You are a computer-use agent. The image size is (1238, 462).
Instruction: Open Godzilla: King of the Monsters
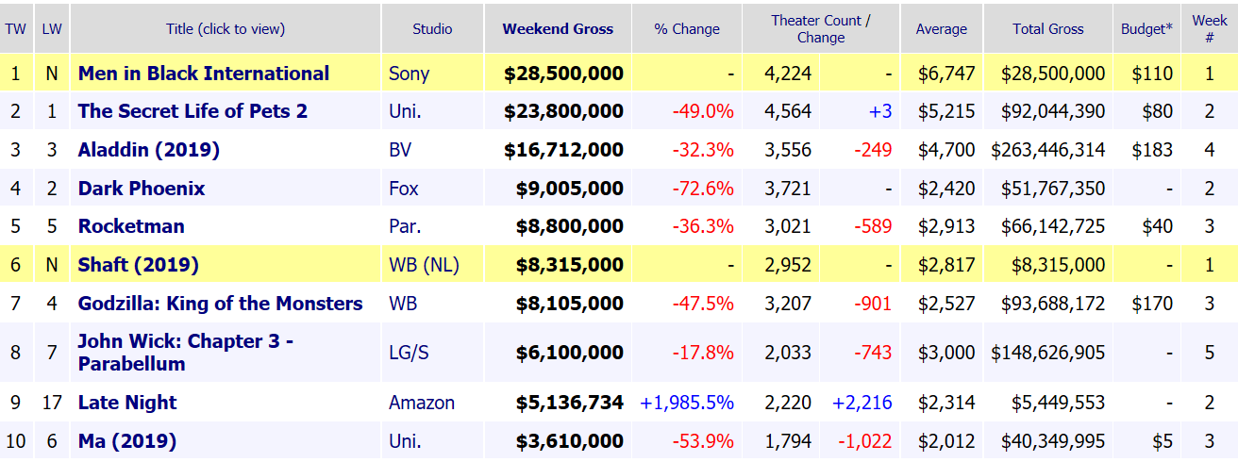point(220,304)
